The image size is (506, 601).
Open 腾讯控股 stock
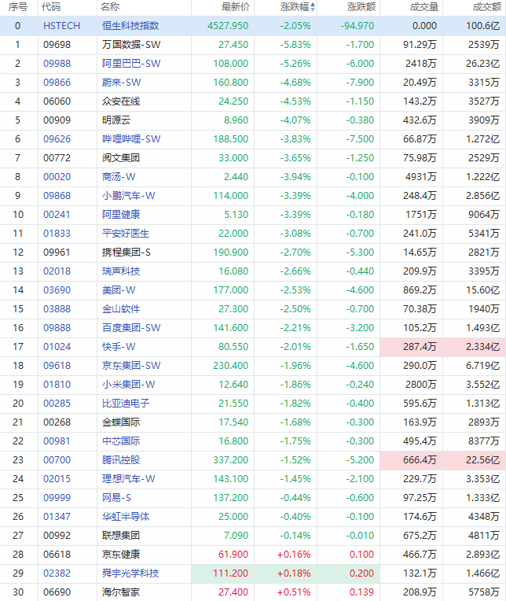(x=121, y=459)
